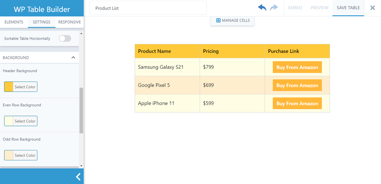Click the Save Table button
This screenshot has height=184, width=381.
tap(348, 8)
